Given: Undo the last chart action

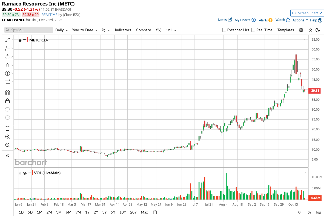Looking at the screenshot, I should coord(7,109).
